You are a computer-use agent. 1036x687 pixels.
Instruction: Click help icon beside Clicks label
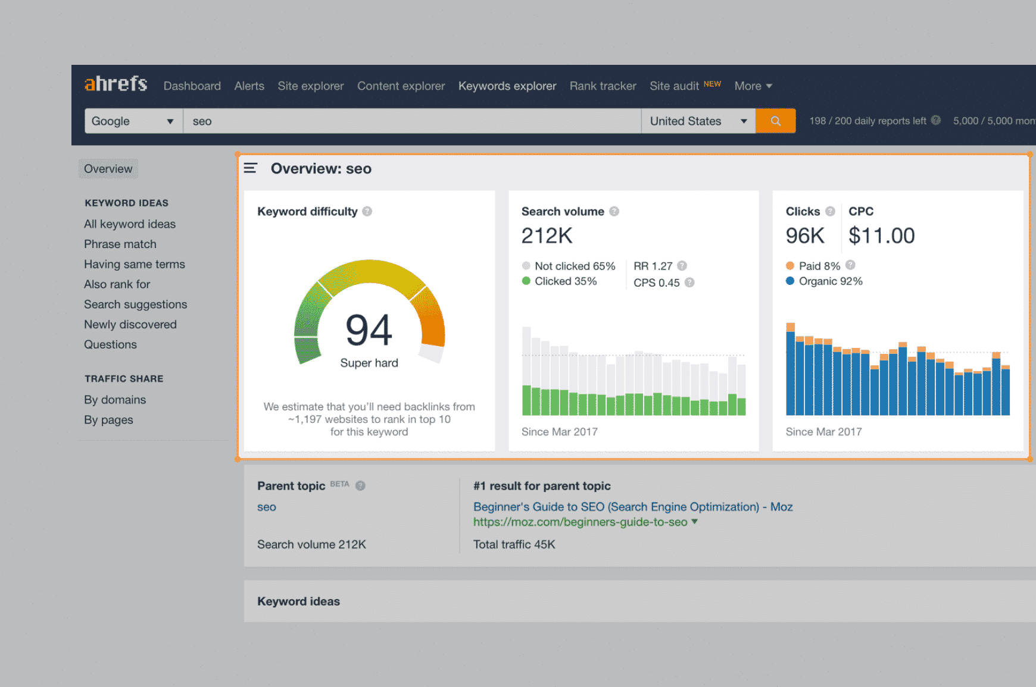click(x=830, y=211)
